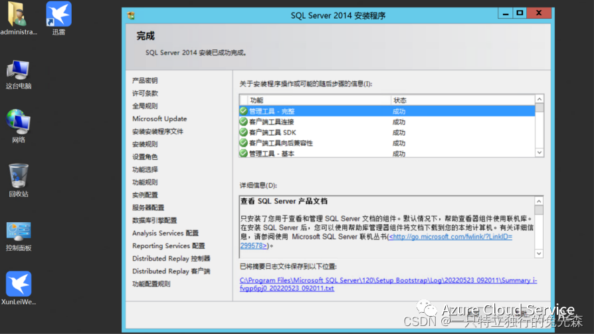Maximize the SQL Server 2014 setup window
The height and width of the screenshot is (334, 594).
tap(520, 13)
